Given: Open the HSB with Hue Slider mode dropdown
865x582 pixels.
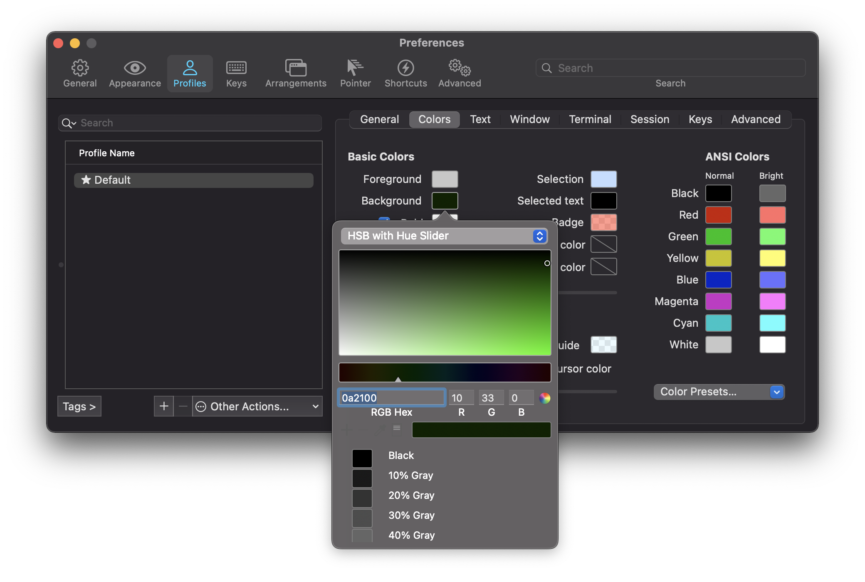Looking at the screenshot, I should click(x=444, y=236).
